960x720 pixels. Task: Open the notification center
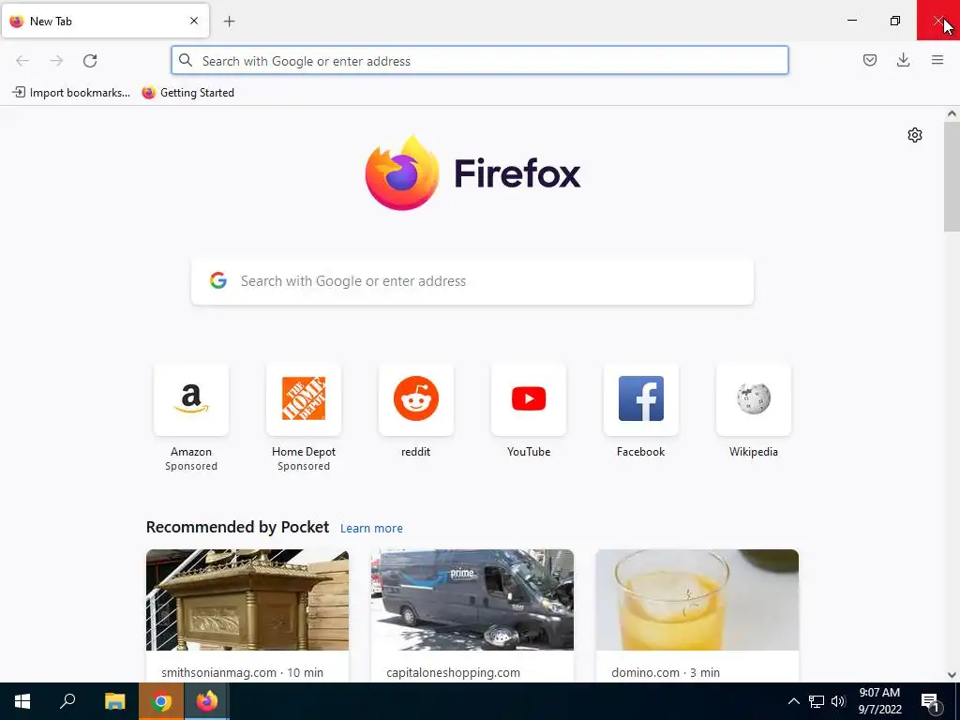(930, 701)
